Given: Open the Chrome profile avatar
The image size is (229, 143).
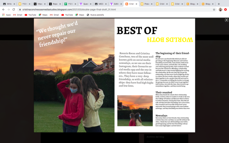Looking at the screenshot, I should point(220,10).
